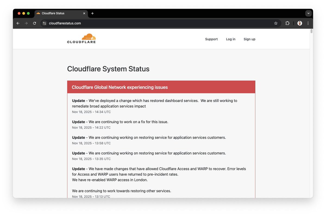Open the Support link

pyautogui.click(x=211, y=39)
